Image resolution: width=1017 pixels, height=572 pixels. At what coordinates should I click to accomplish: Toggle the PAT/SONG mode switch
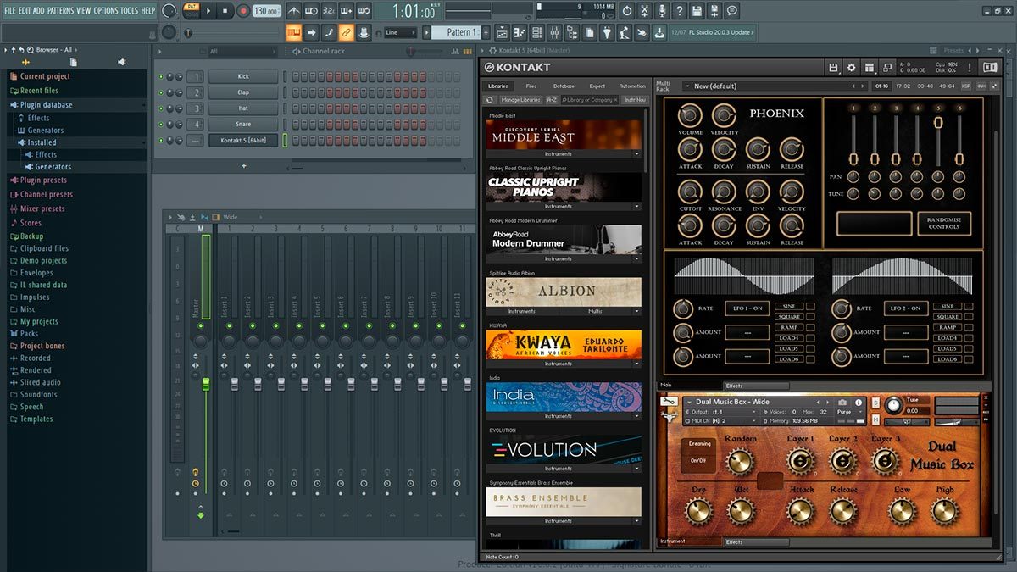click(x=192, y=11)
